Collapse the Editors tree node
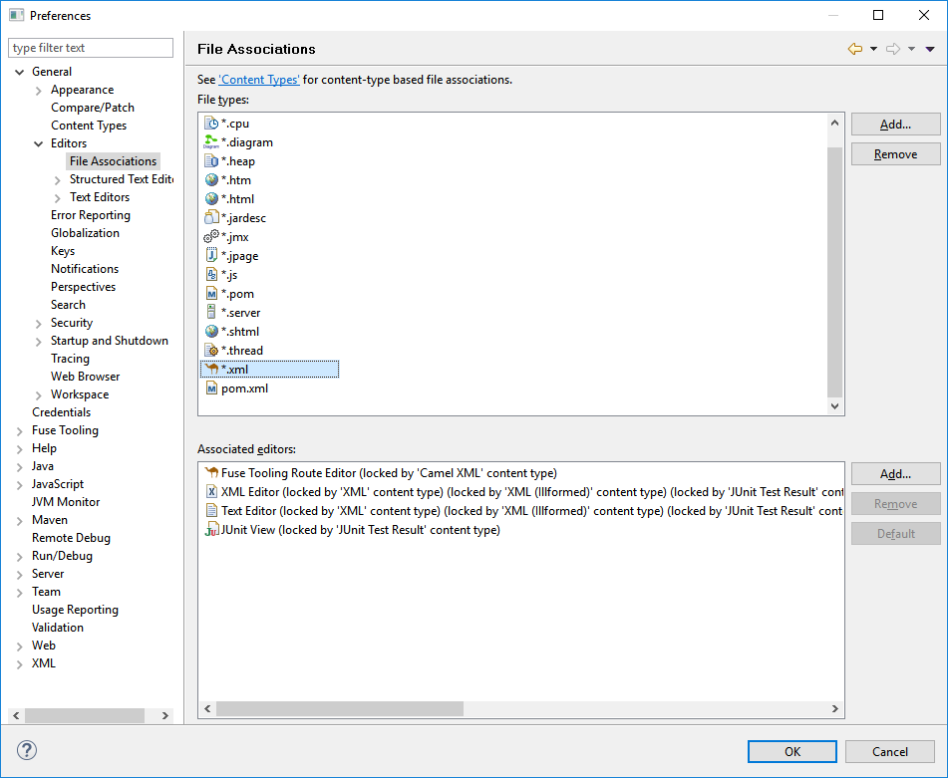 coord(39,143)
